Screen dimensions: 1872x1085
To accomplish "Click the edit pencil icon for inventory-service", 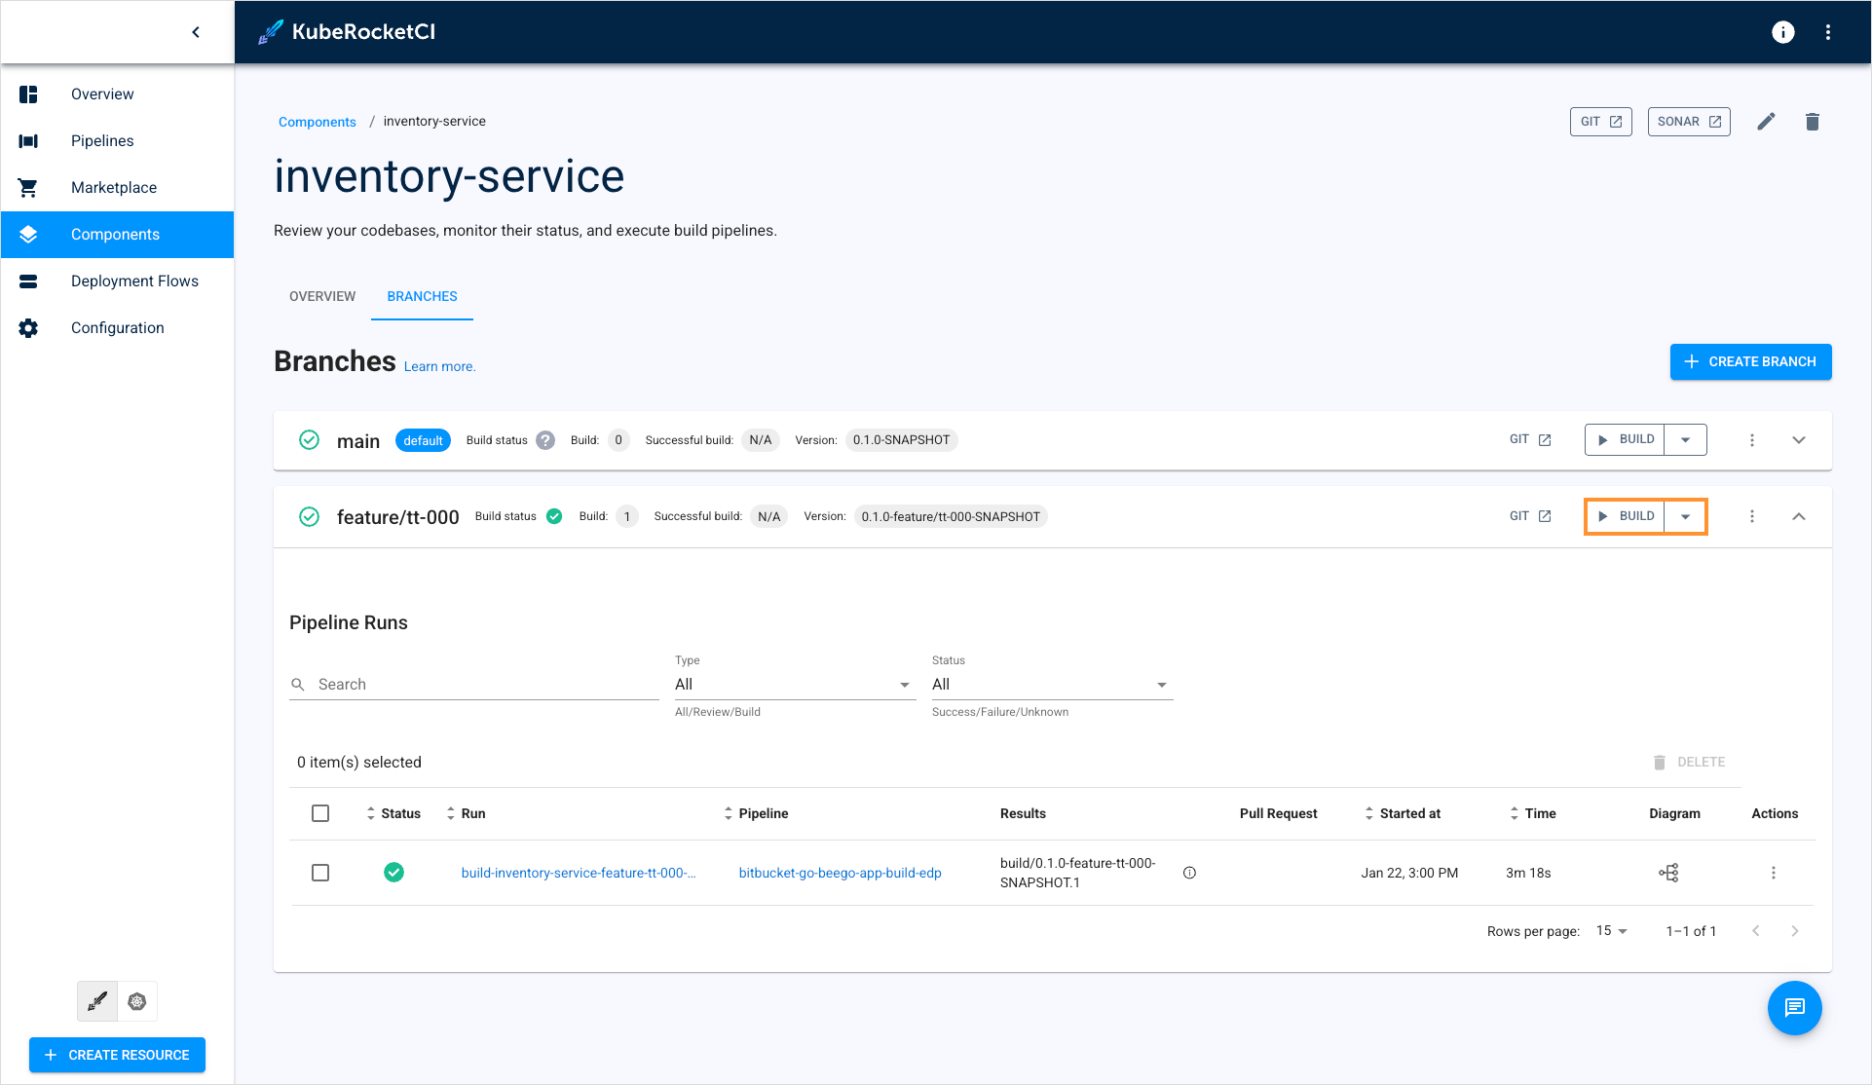I will point(1766,122).
